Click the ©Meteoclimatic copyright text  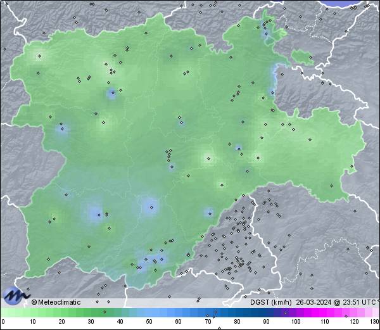click(x=56, y=302)
